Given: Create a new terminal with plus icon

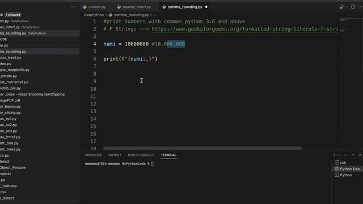Looking at the screenshot, I should [335, 155].
